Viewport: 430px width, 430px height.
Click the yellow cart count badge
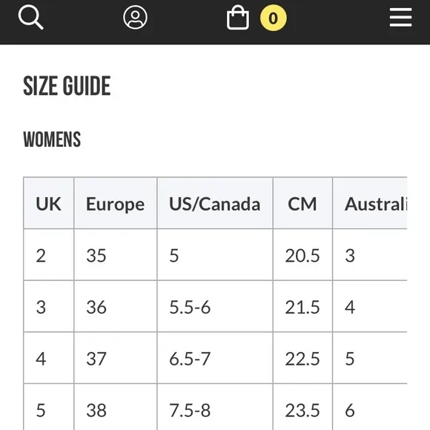coord(273,18)
